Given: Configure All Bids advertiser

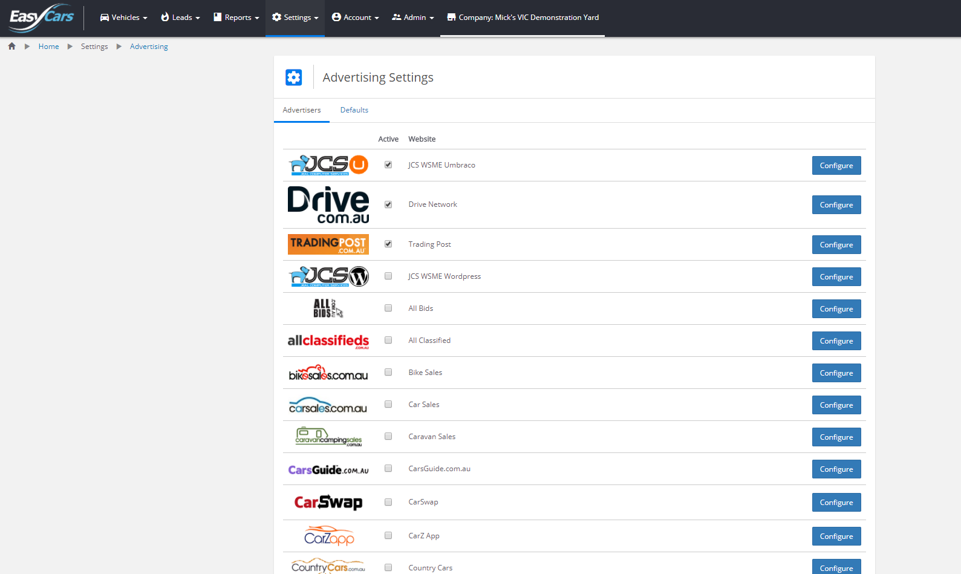Looking at the screenshot, I should (836, 309).
